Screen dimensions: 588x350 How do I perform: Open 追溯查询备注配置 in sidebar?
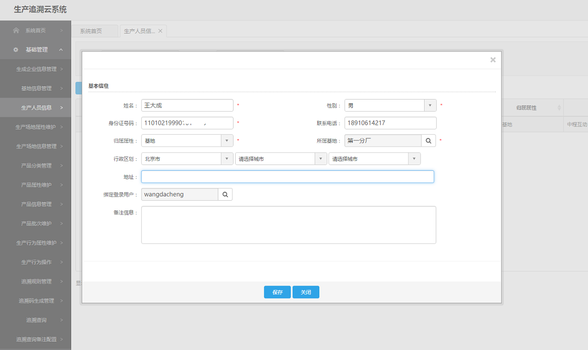coord(36,340)
